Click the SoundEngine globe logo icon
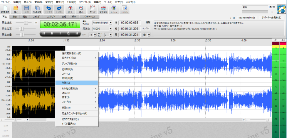This screenshot has width=287, height=138. pos(281,9)
